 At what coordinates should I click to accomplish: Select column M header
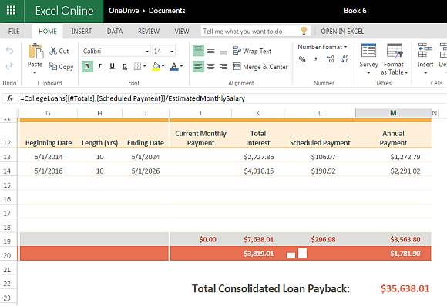393,113
